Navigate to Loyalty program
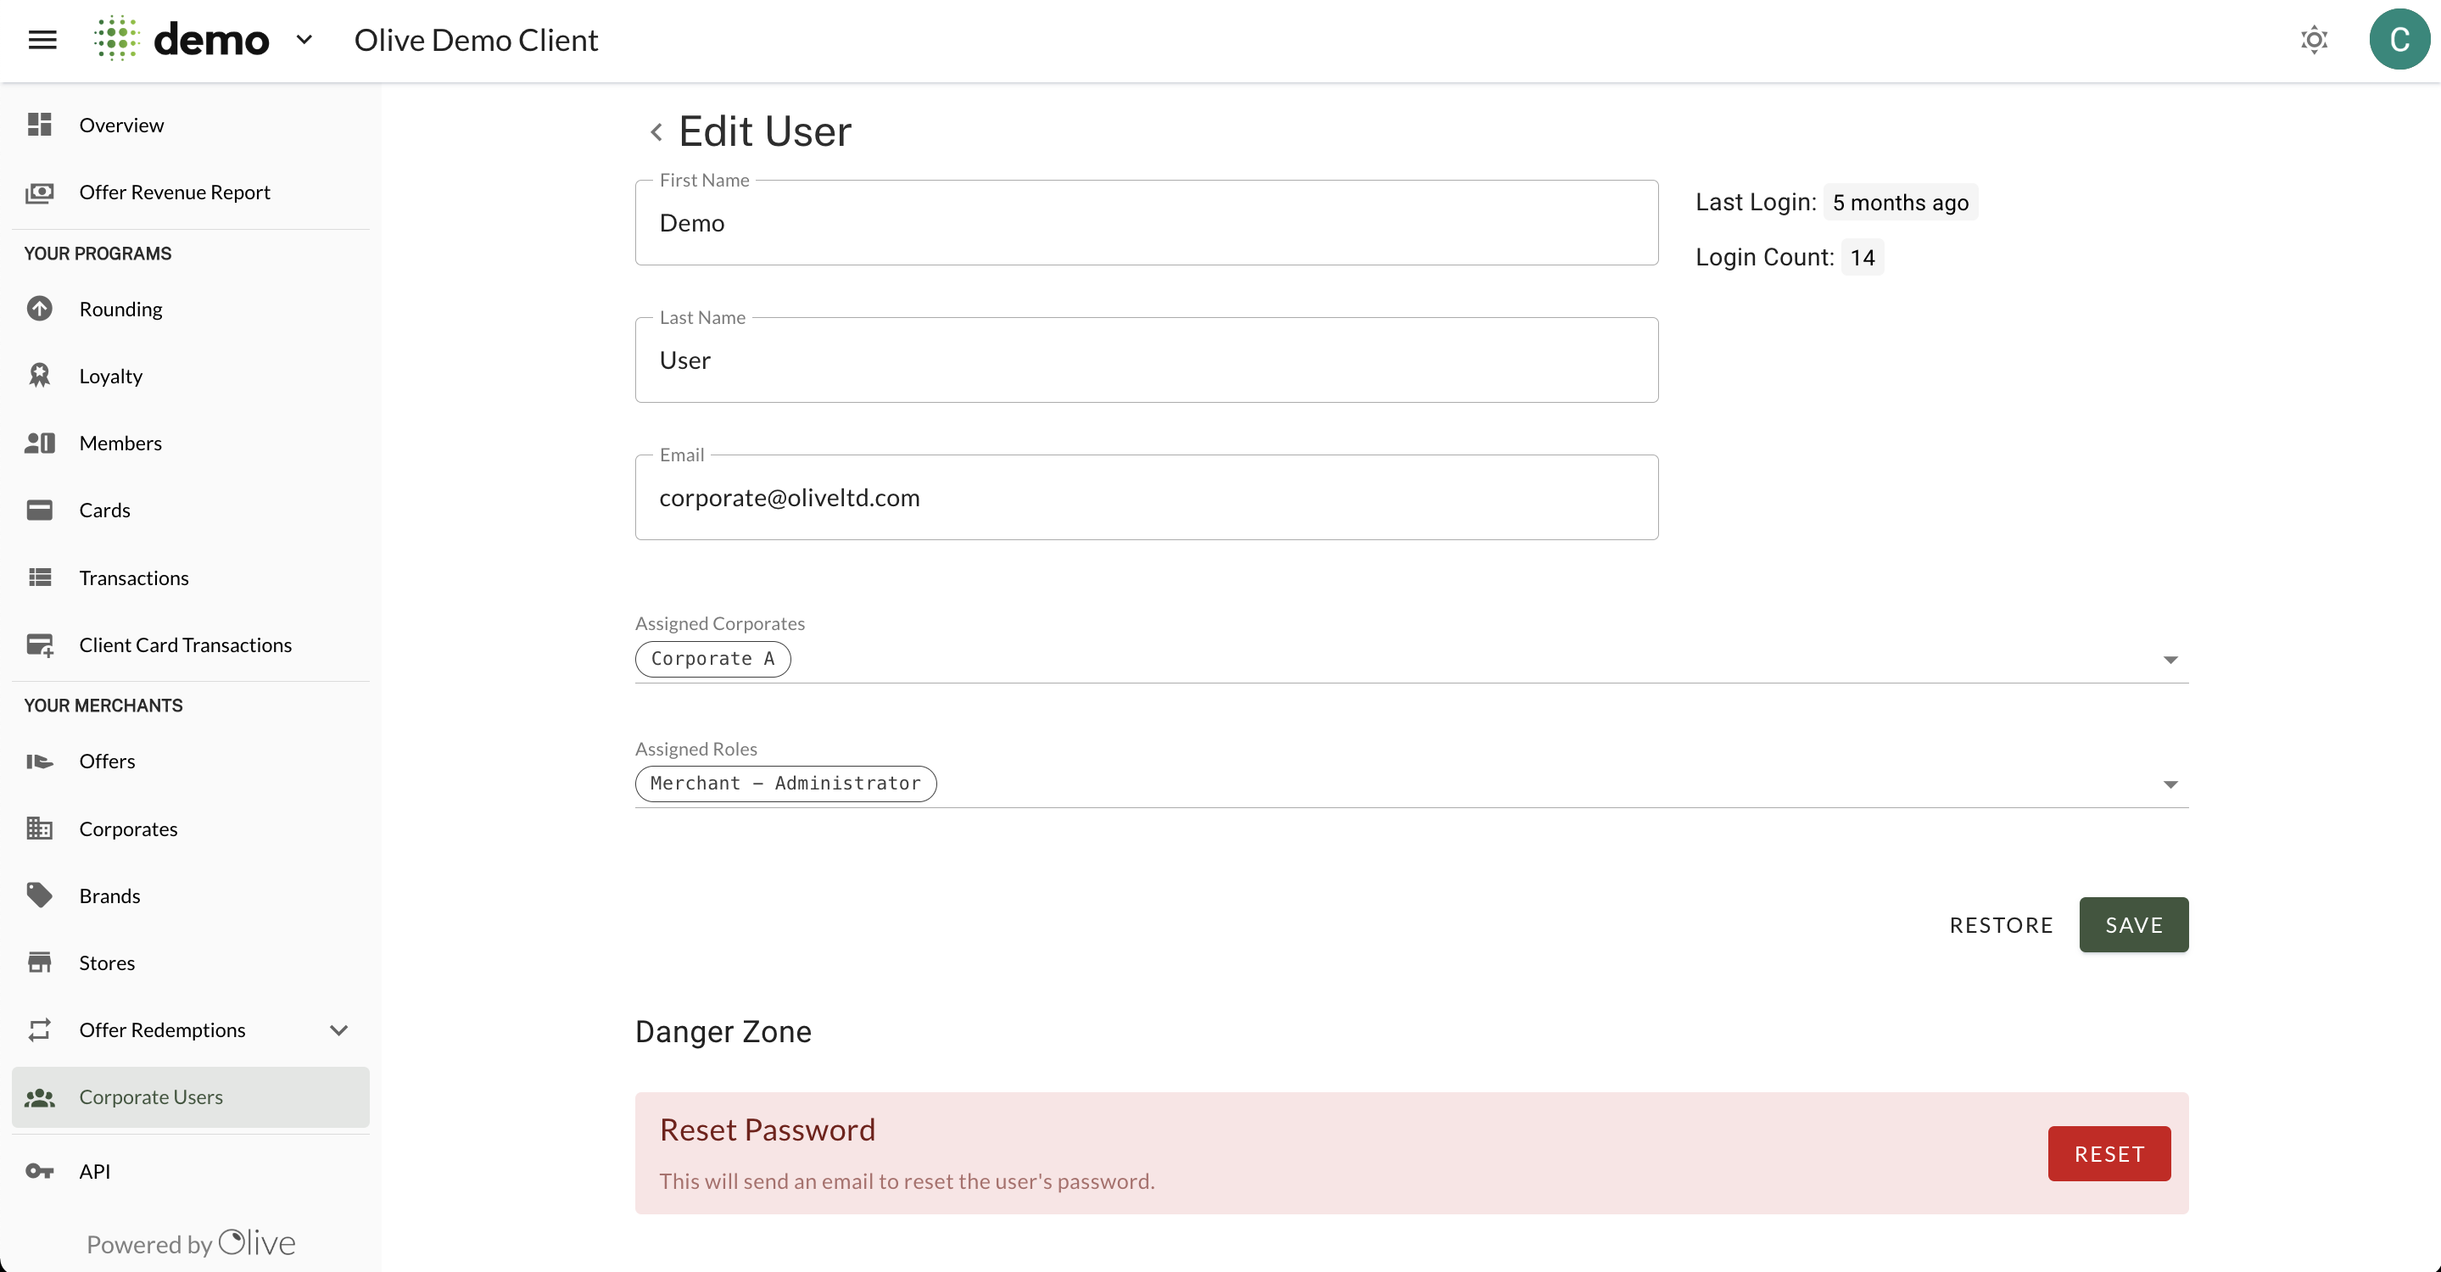The height and width of the screenshot is (1272, 2441). pos(191,376)
